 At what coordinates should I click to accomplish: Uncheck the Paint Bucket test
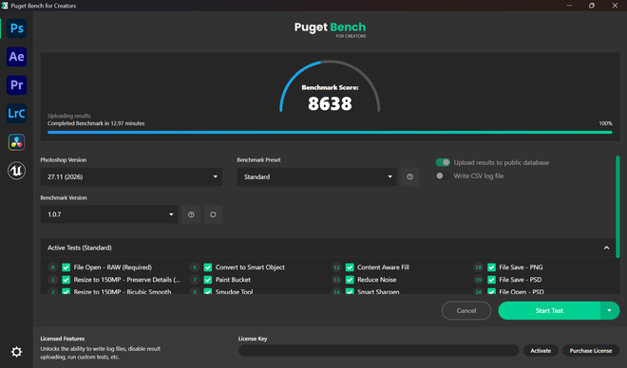[x=207, y=280]
